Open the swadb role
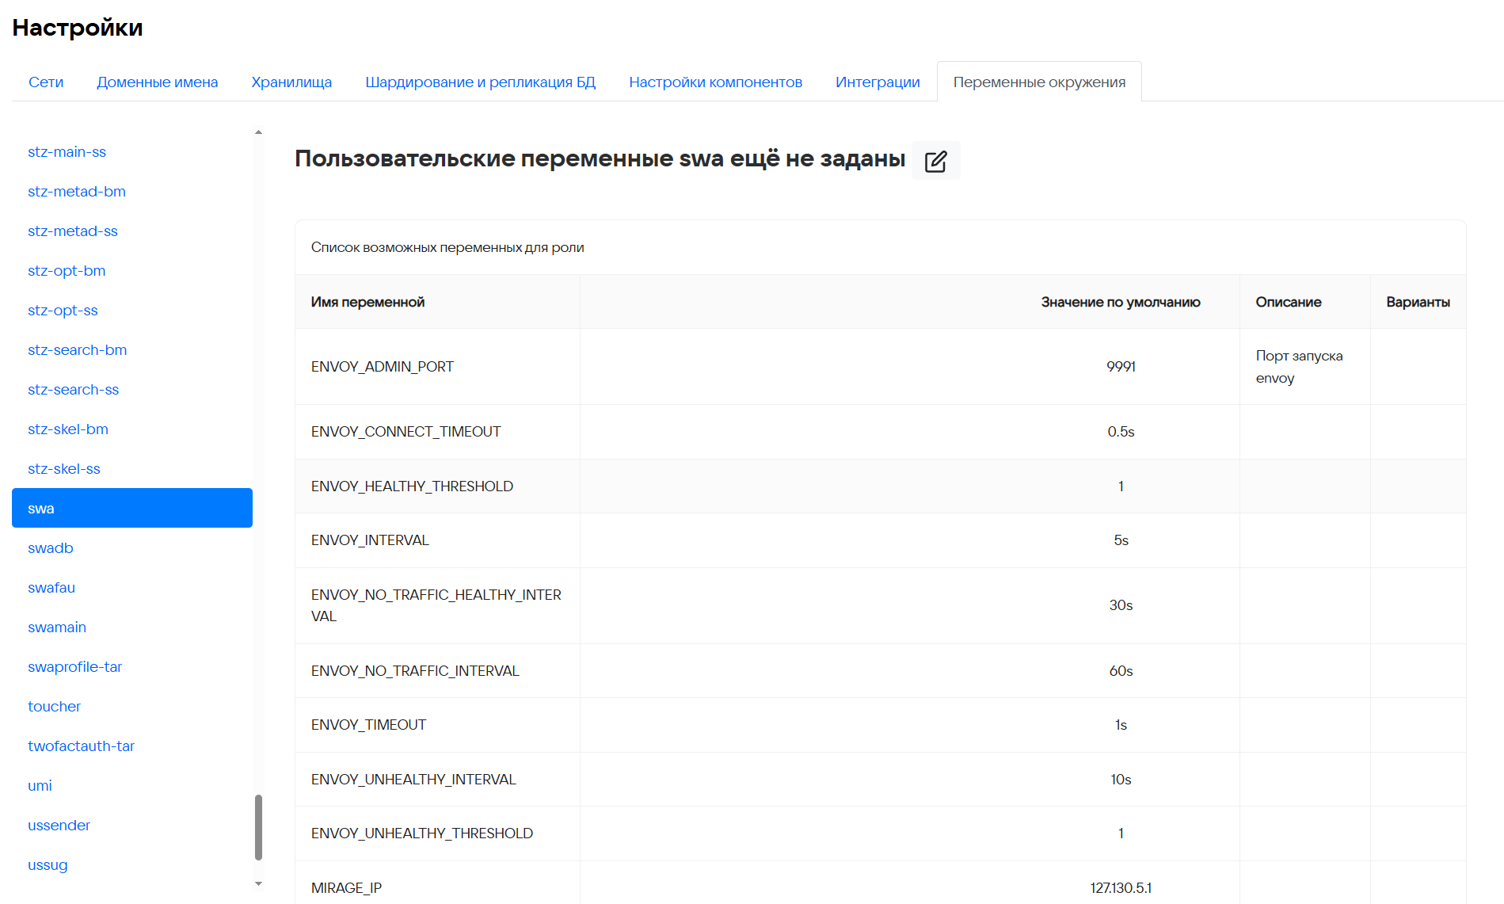 pyautogui.click(x=50, y=548)
